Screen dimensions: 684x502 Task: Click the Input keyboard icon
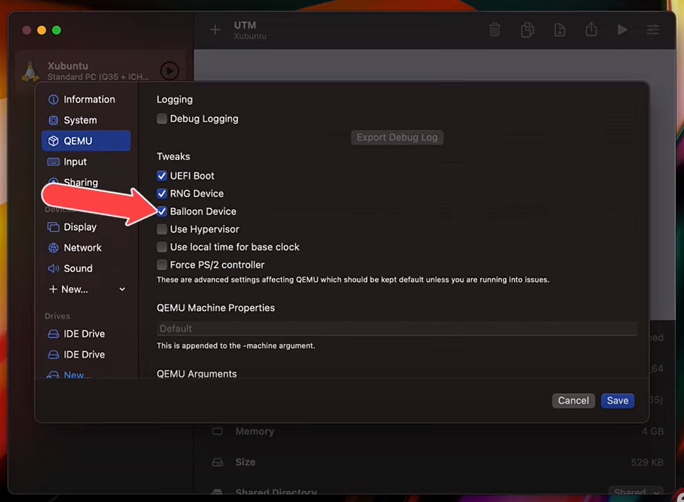point(54,162)
